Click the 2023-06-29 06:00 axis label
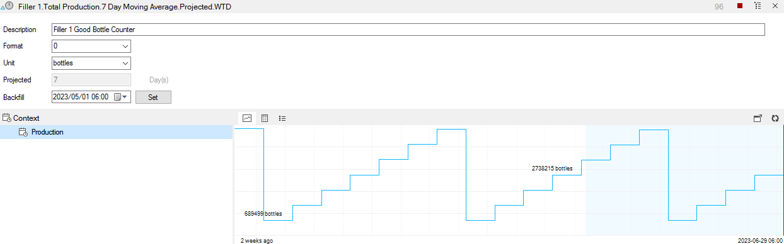The height and width of the screenshot is (244, 784). tap(761, 240)
